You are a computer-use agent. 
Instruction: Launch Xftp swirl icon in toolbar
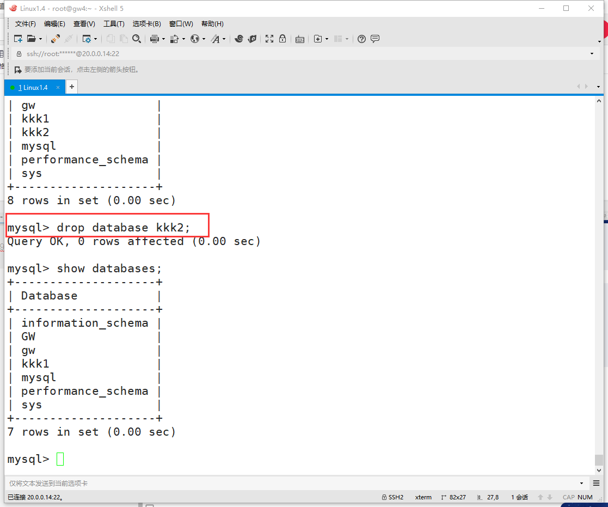click(239, 39)
